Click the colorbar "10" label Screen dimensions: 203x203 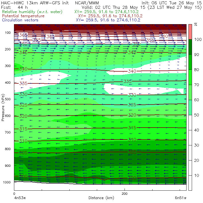[196, 176]
